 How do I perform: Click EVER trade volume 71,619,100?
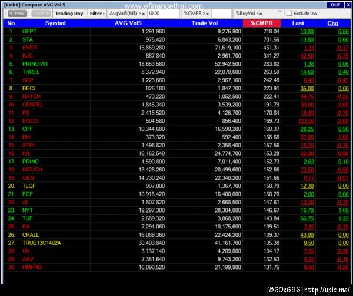click(228, 48)
